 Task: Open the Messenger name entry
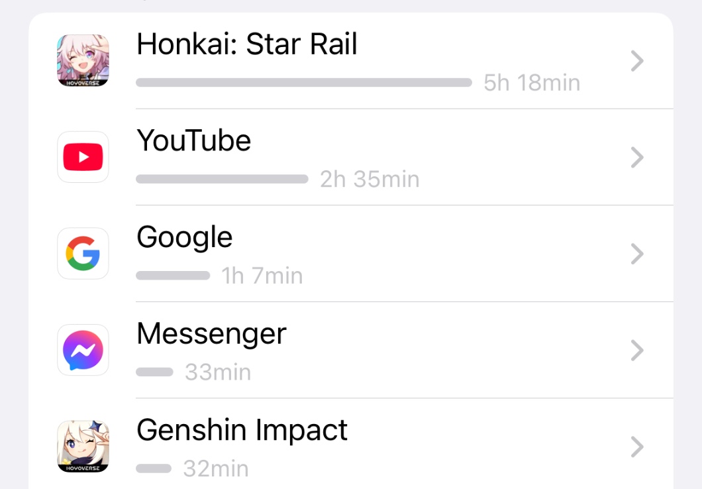(x=211, y=333)
